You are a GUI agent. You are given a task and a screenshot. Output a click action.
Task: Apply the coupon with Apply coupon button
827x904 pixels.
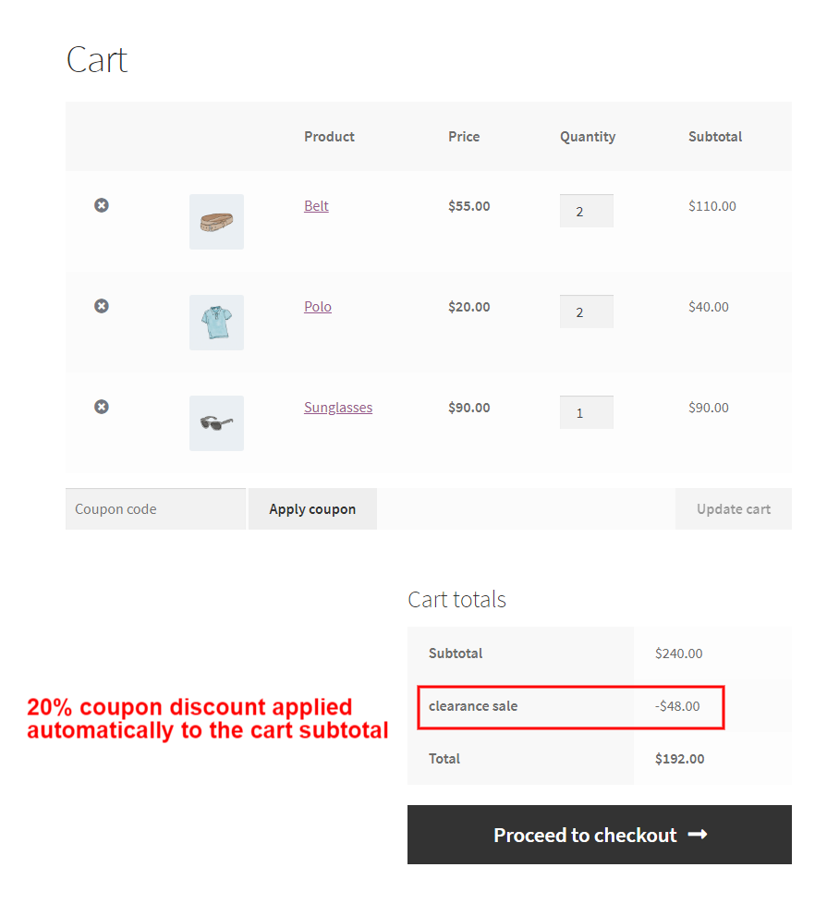(312, 508)
